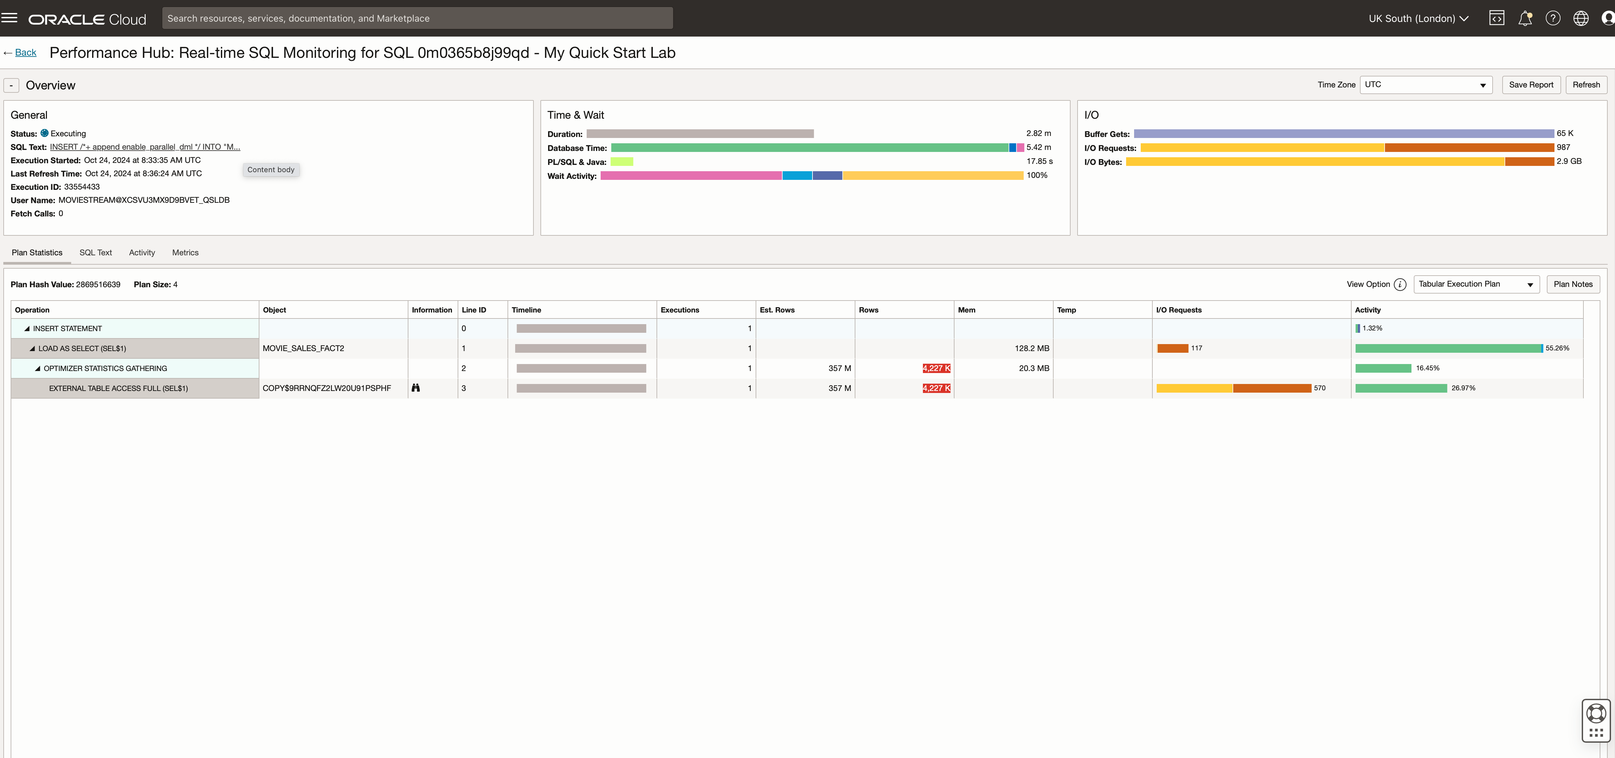Open the Tabular Execution Plan dropdown
This screenshot has height=758, width=1615.
[1476, 285]
